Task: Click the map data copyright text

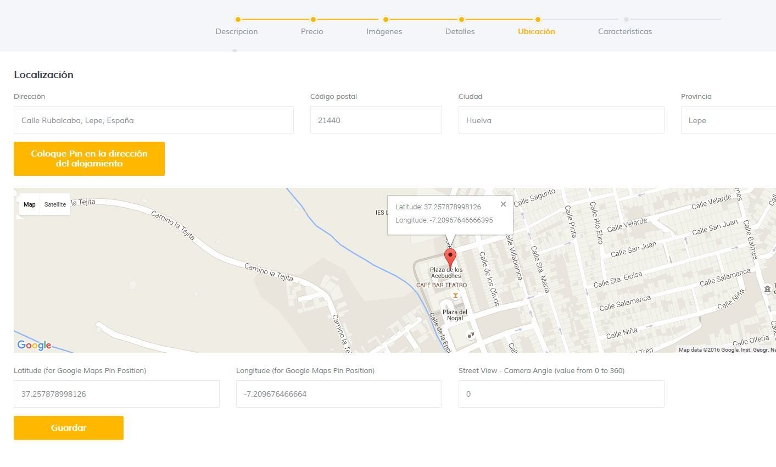Action: point(727,350)
